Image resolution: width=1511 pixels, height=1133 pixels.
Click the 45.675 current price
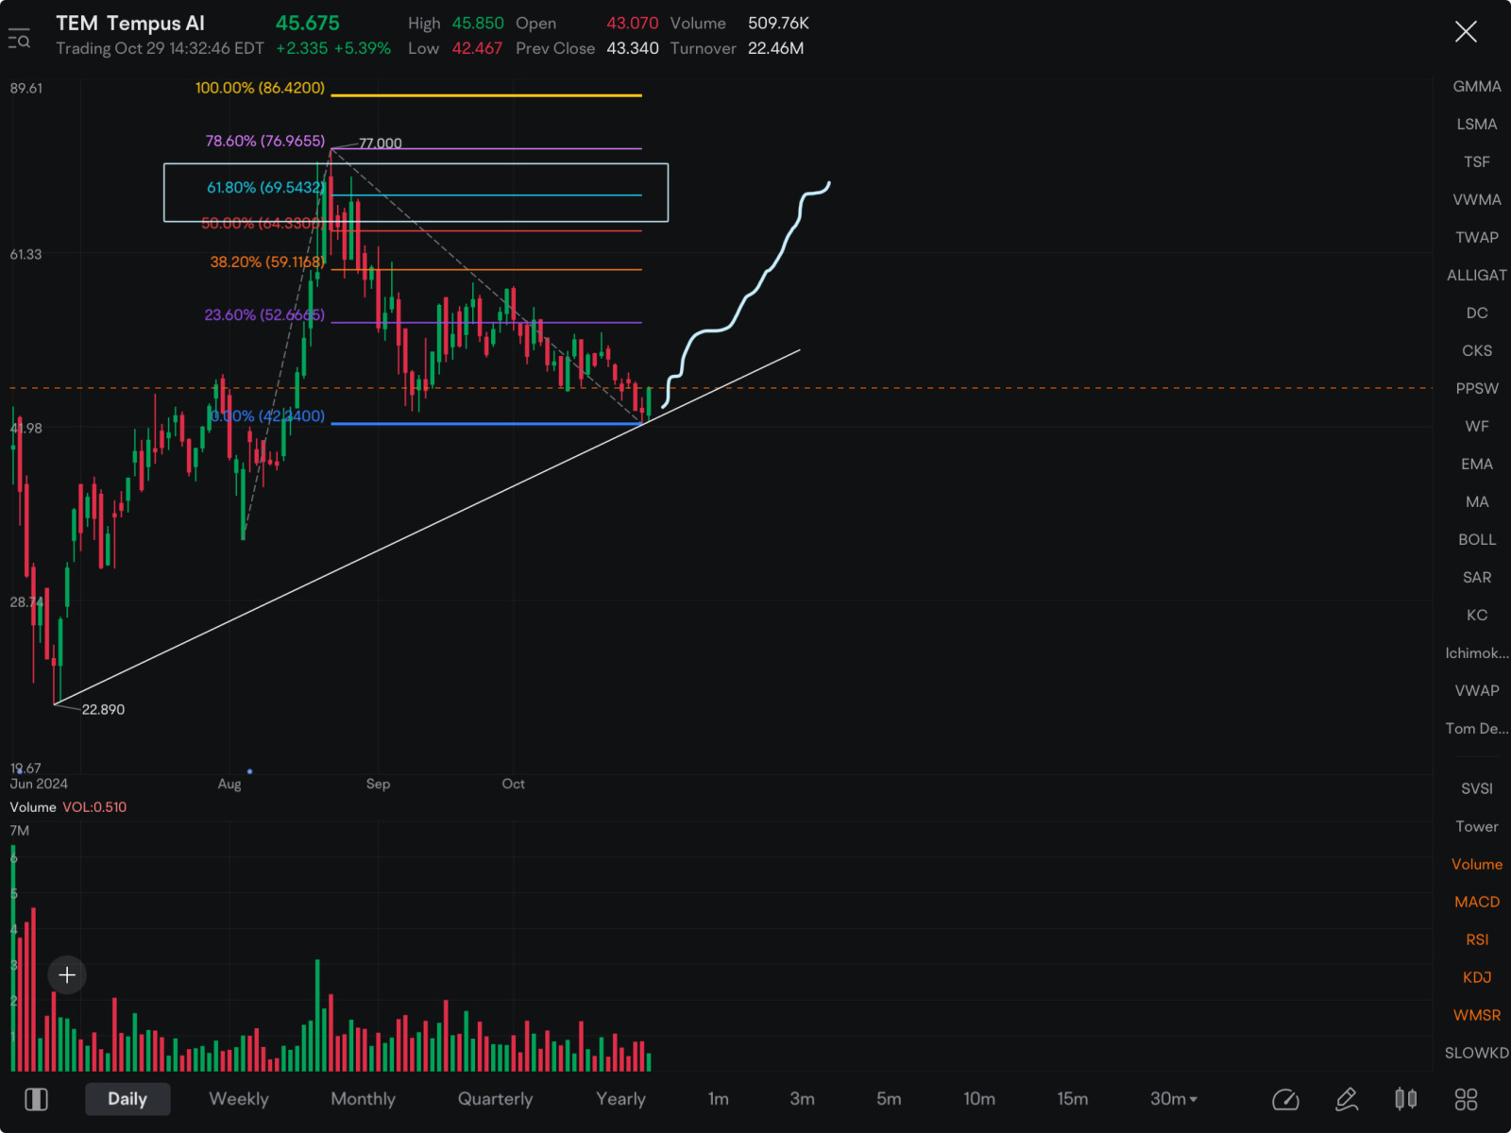(x=308, y=23)
